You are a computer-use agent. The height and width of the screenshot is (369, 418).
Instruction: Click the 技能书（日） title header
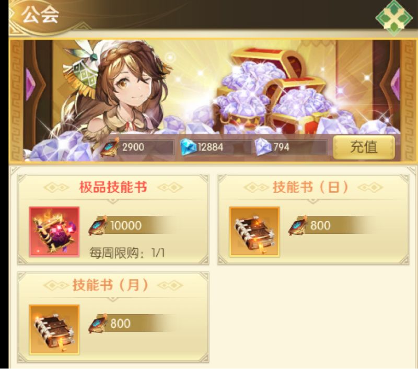pyautogui.click(x=310, y=187)
